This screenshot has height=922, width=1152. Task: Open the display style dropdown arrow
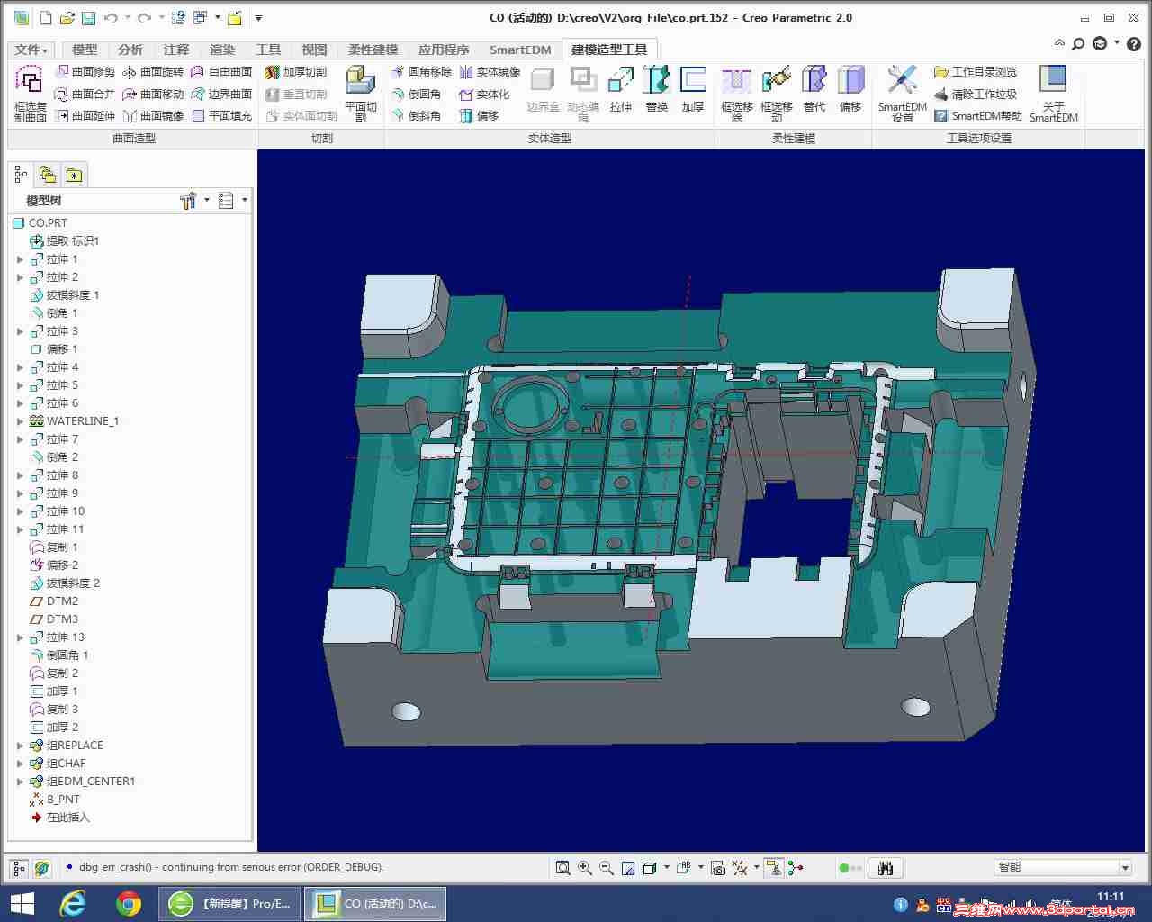click(666, 868)
